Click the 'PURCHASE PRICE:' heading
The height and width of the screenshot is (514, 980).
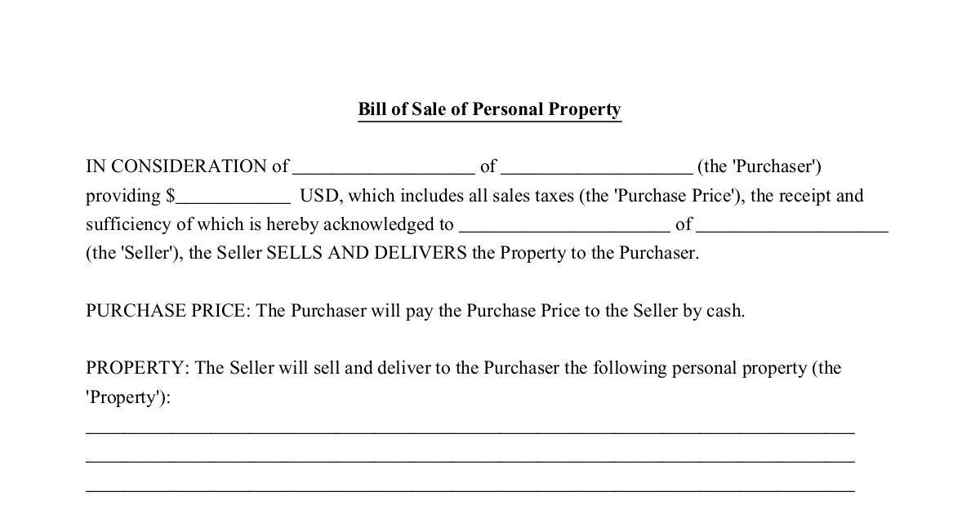click(167, 311)
